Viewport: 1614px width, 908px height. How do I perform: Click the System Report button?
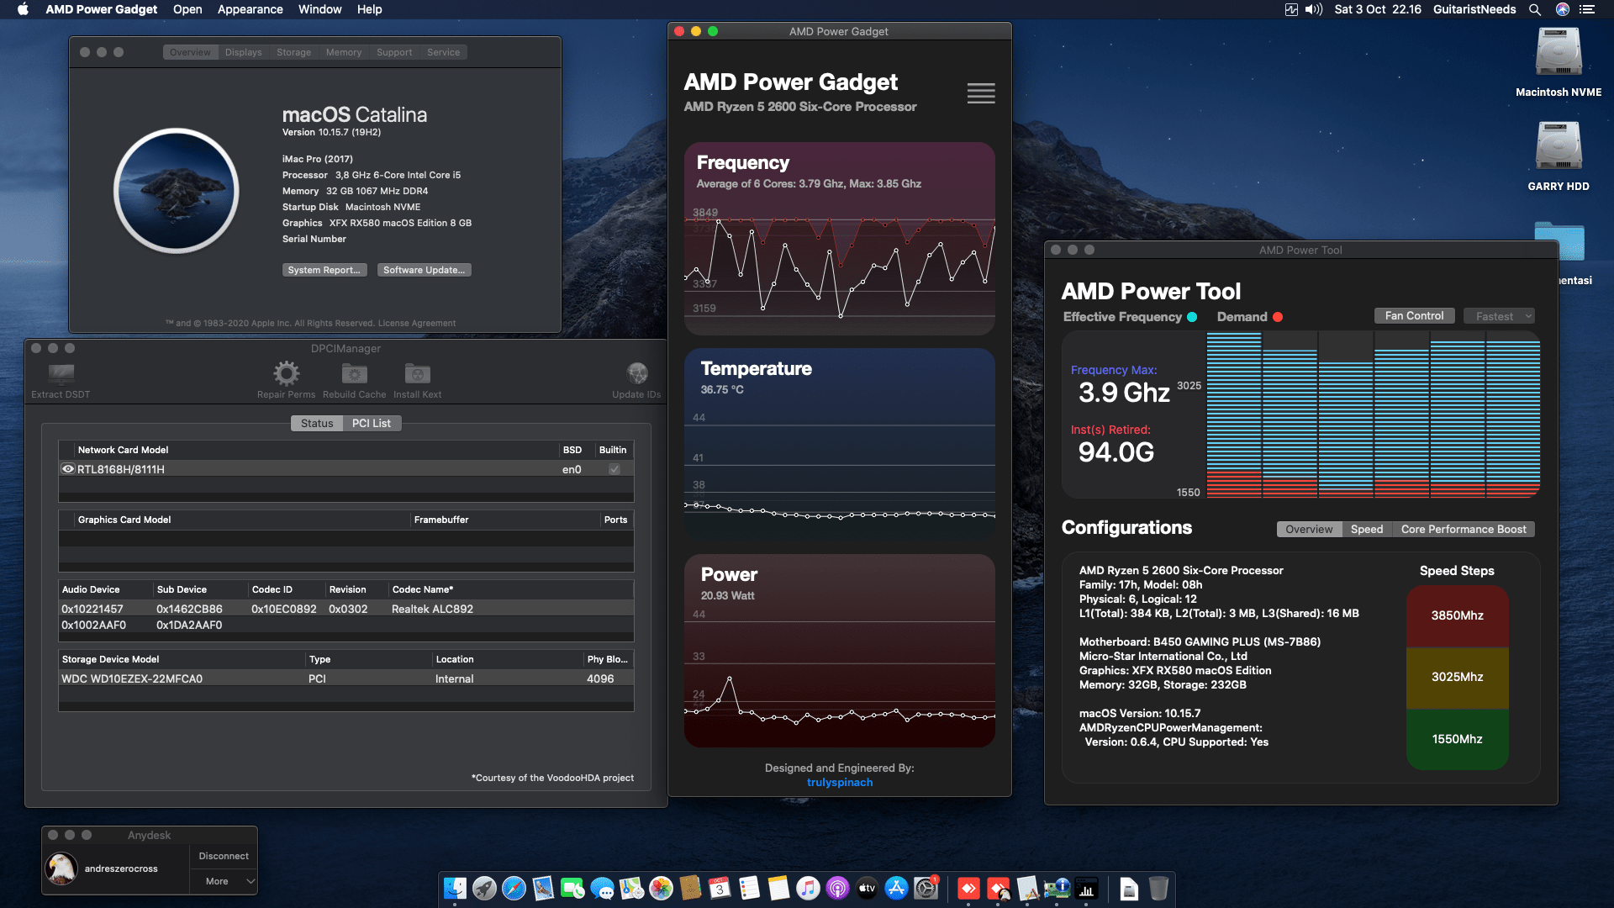pos(324,270)
